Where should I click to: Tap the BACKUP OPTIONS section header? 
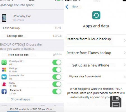click(21, 47)
